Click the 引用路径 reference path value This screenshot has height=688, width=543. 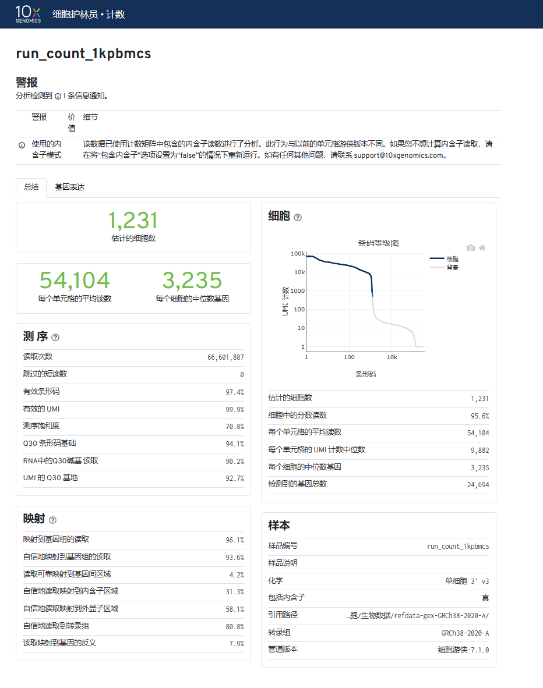pyautogui.click(x=417, y=615)
